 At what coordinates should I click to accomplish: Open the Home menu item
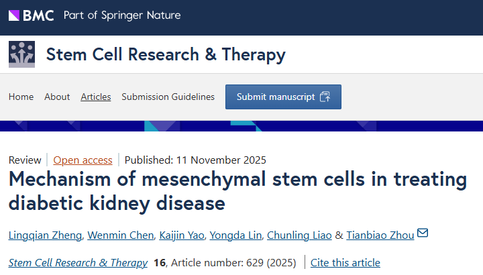pyautogui.click(x=21, y=97)
